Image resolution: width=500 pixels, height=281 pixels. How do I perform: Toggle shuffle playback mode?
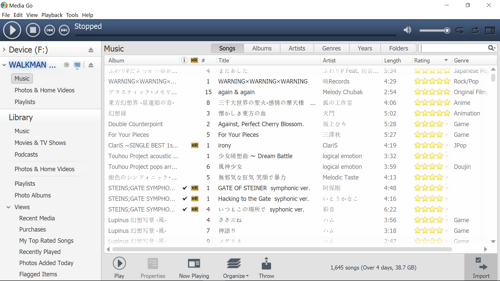[475, 30]
